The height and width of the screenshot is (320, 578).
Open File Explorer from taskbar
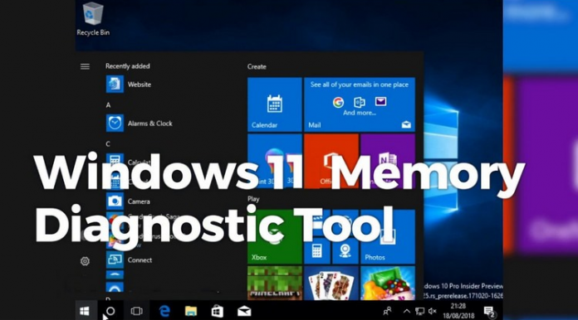(x=190, y=311)
